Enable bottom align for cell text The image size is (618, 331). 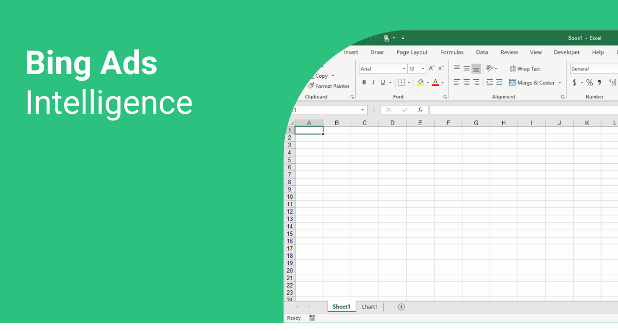[475, 68]
